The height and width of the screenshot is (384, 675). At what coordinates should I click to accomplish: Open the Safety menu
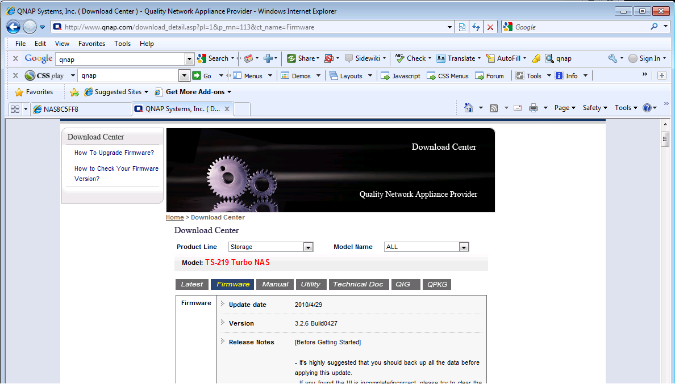595,108
